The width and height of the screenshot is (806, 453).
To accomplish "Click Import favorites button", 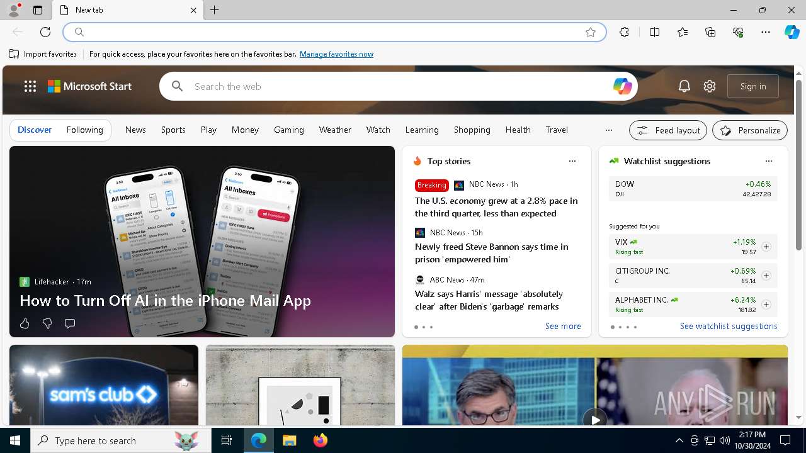I will click(x=43, y=54).
